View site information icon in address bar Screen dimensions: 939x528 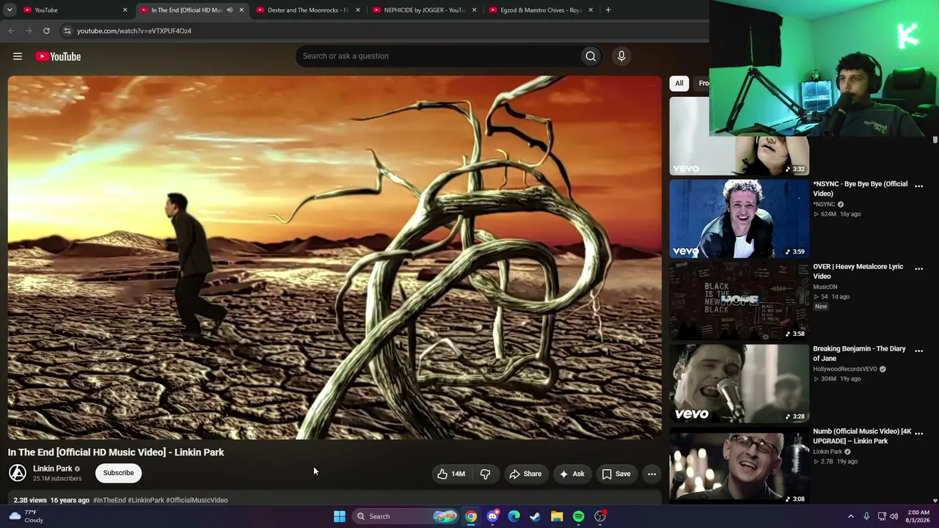(x=67, y=31)
